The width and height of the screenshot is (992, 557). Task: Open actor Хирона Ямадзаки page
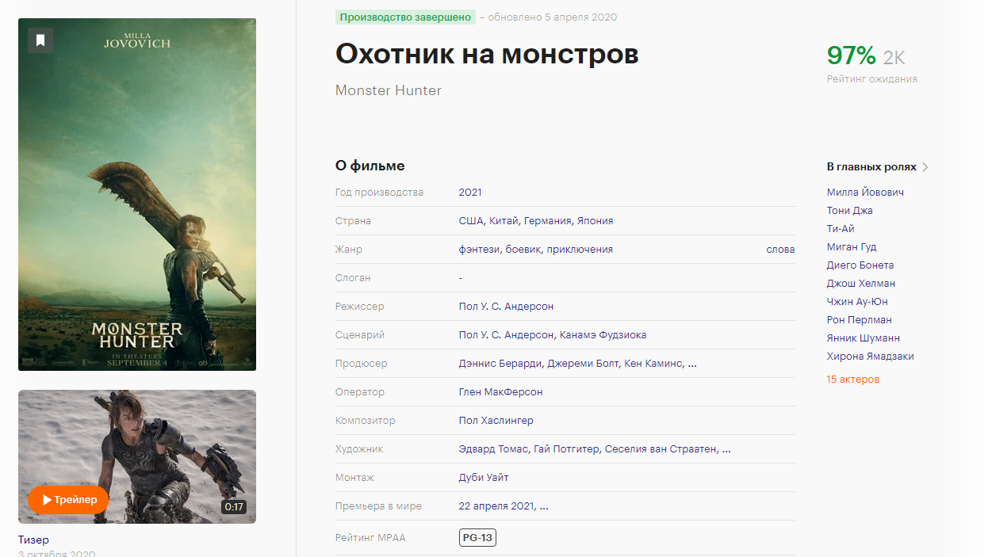pyautogui.click(x=870, y=357)
